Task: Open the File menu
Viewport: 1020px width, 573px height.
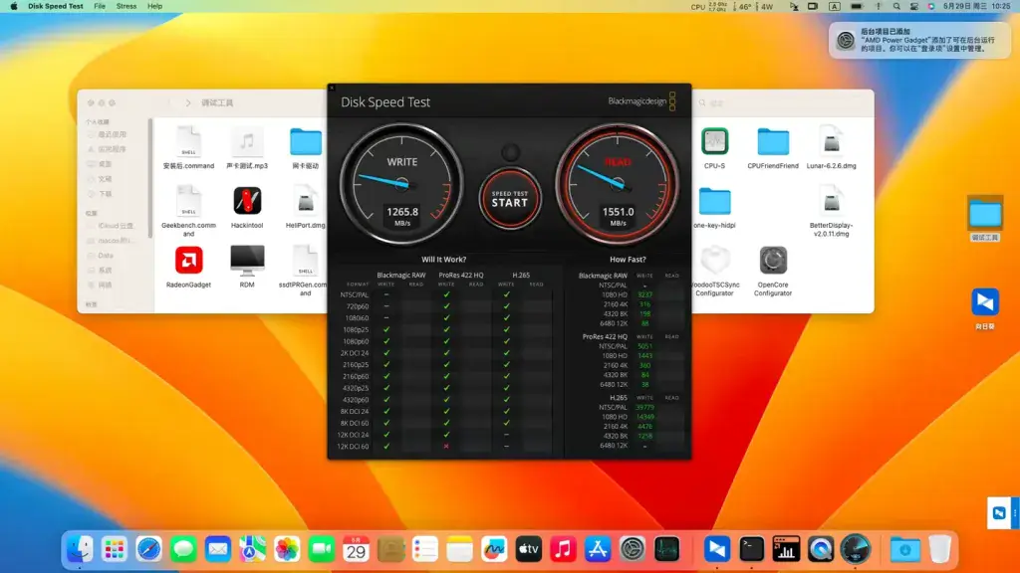Action: pos(100,6)
